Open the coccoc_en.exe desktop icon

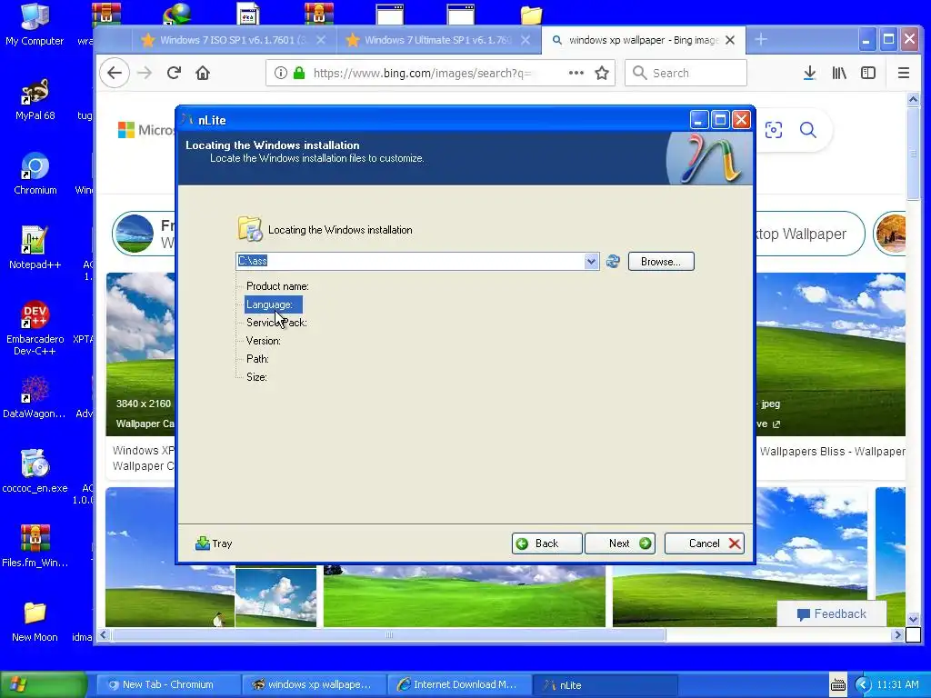35,472
